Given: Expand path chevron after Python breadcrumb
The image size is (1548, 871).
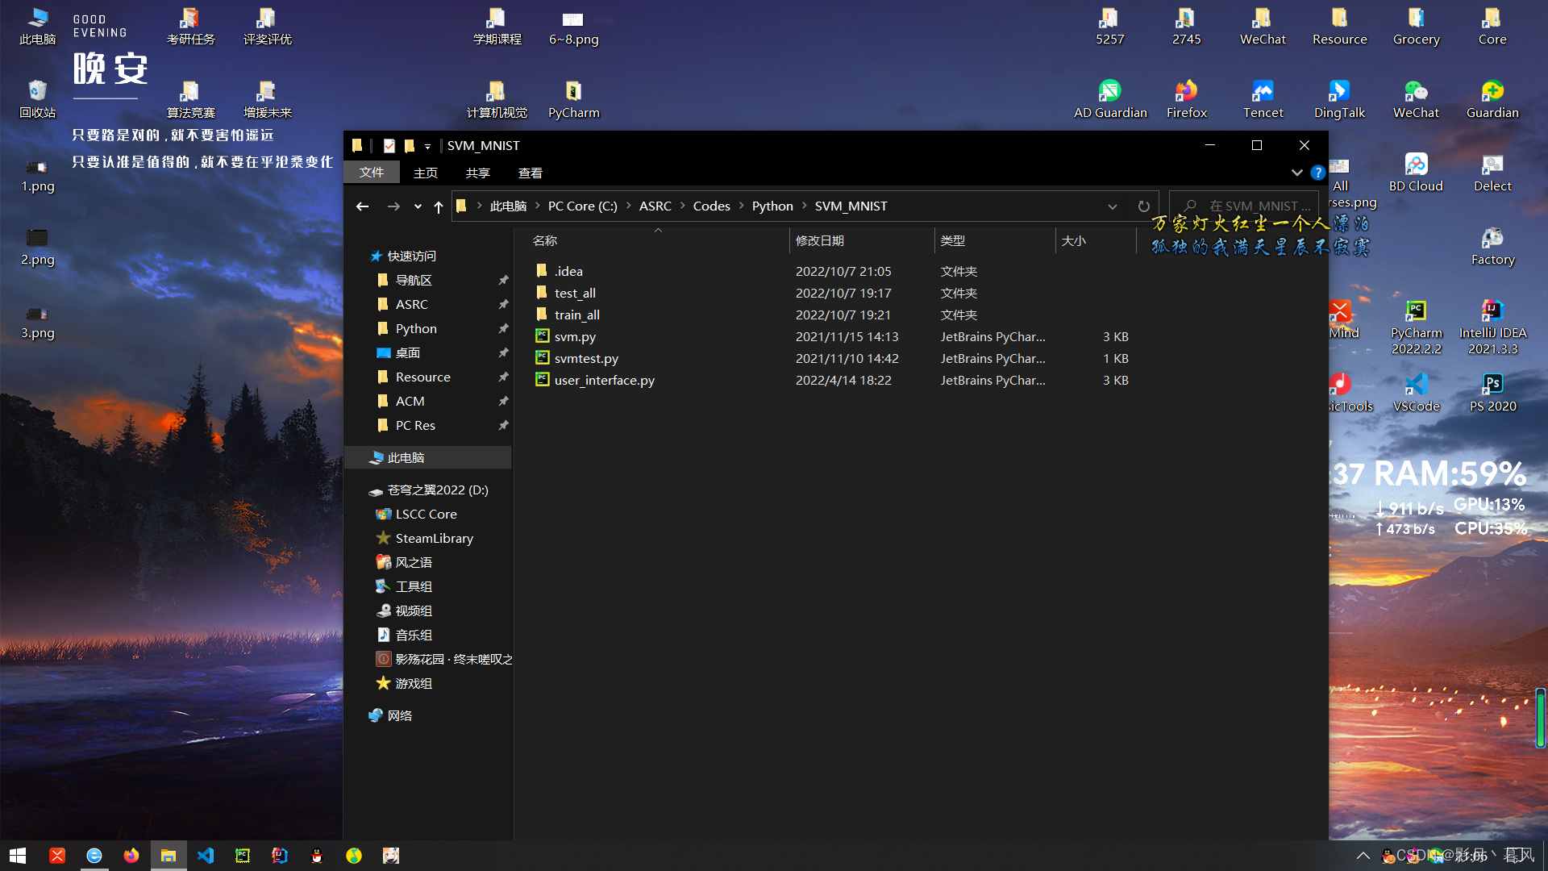Looking at the screenshot, I should [x=804, y=206].
